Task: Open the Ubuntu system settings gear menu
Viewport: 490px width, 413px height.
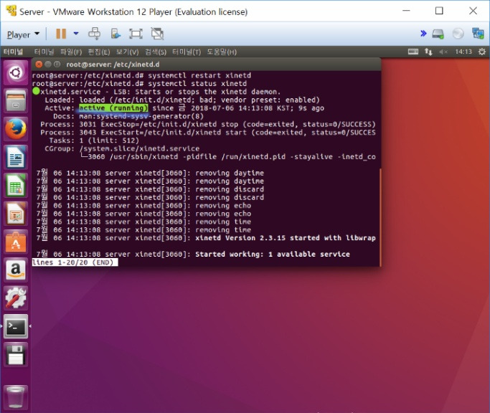Action: click(482, 52)
